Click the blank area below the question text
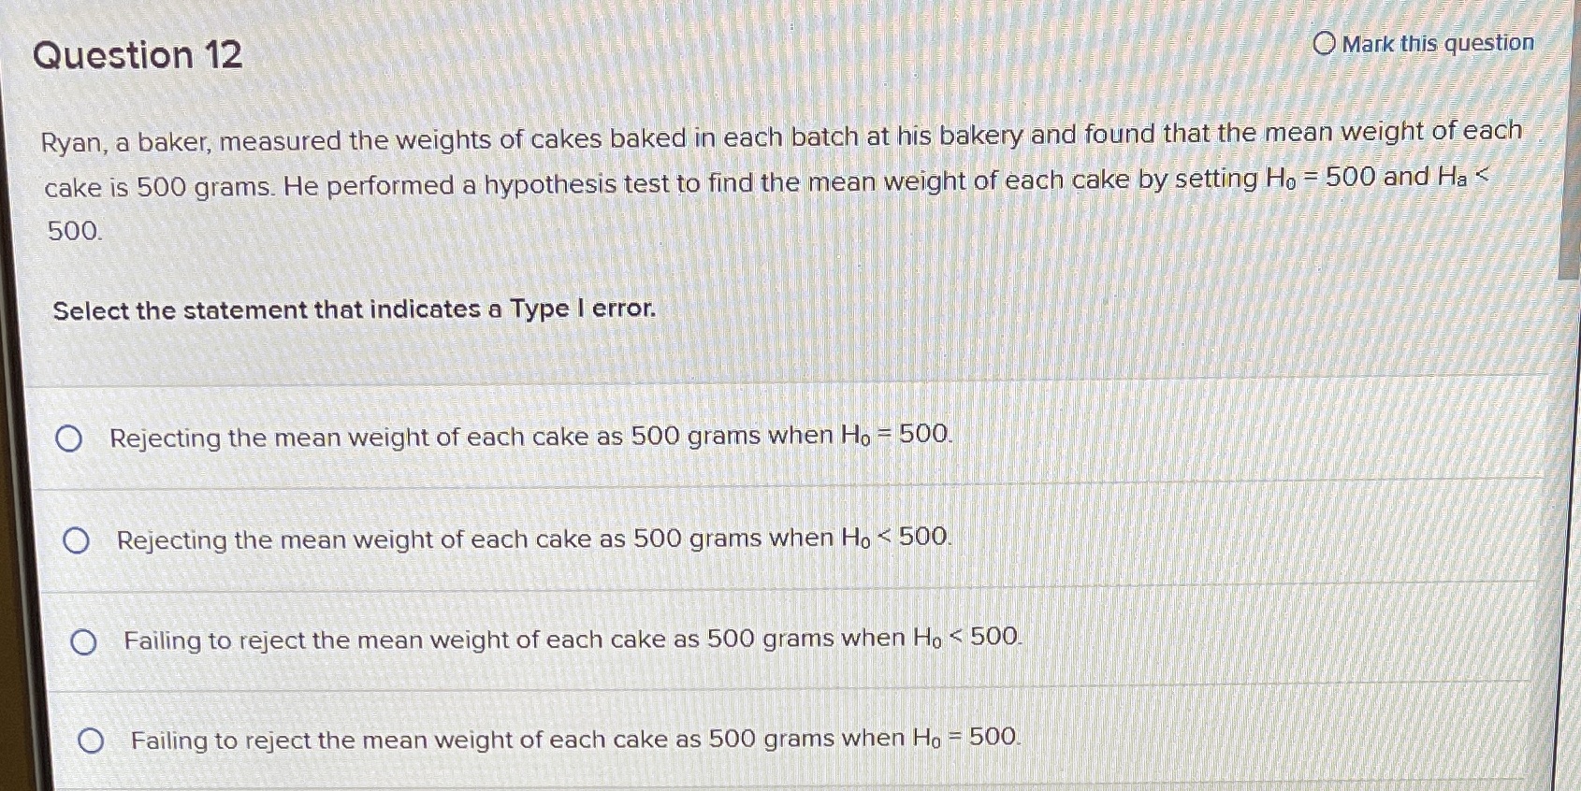1581x791 pixels. [x=655, y=365]
